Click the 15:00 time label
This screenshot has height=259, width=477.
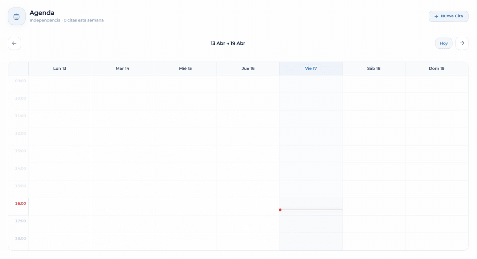coord(20,186)
